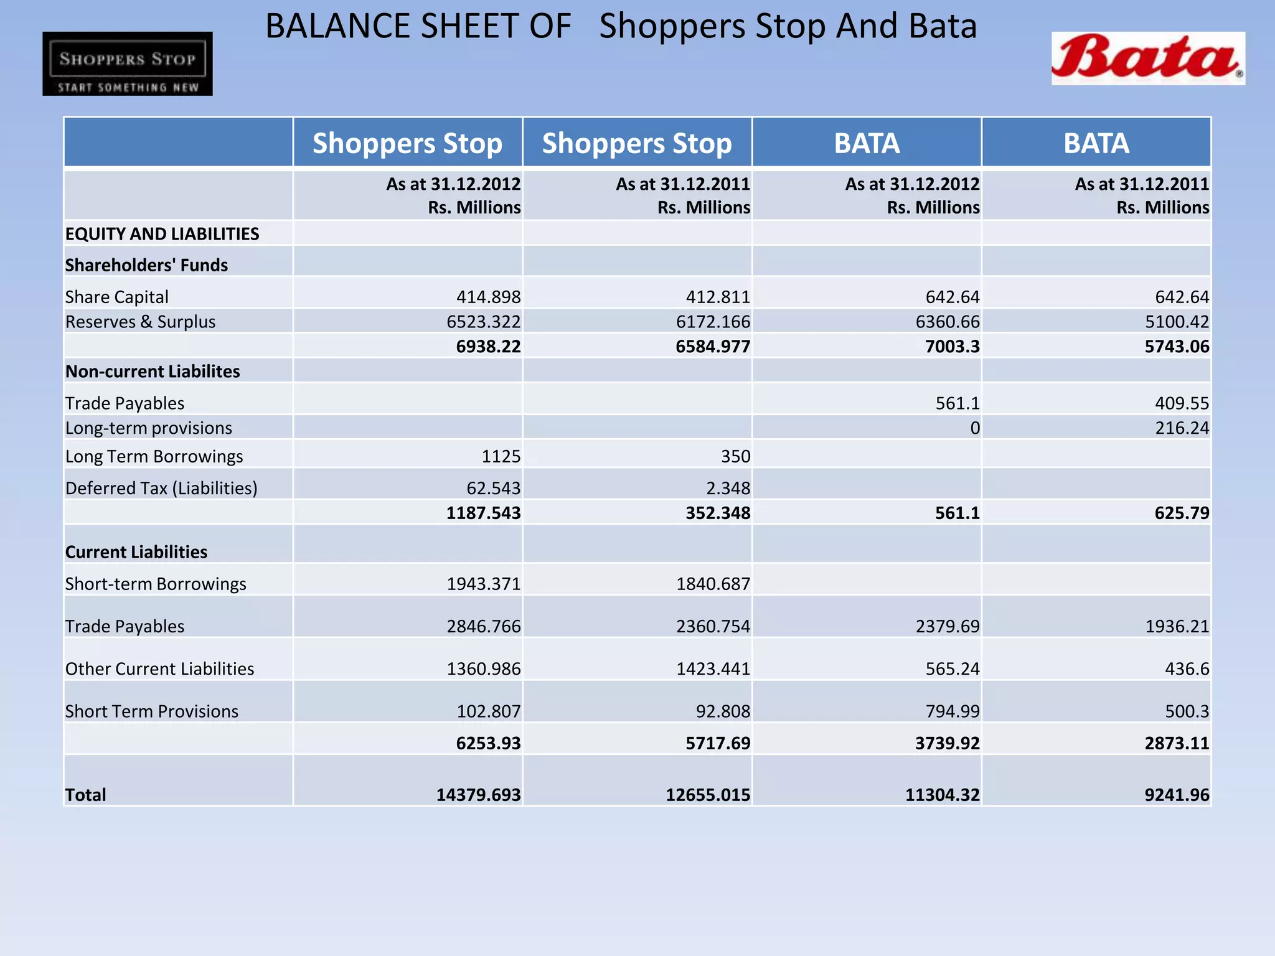The width and height of the screenshot is (1275, 956).
Task: Click the Shoppers Stop logo image
Action: 127,63
